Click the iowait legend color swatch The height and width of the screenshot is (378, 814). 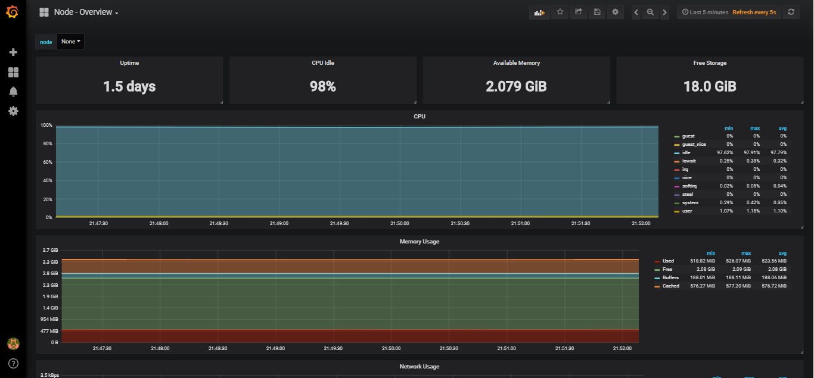tap(676, 161)
